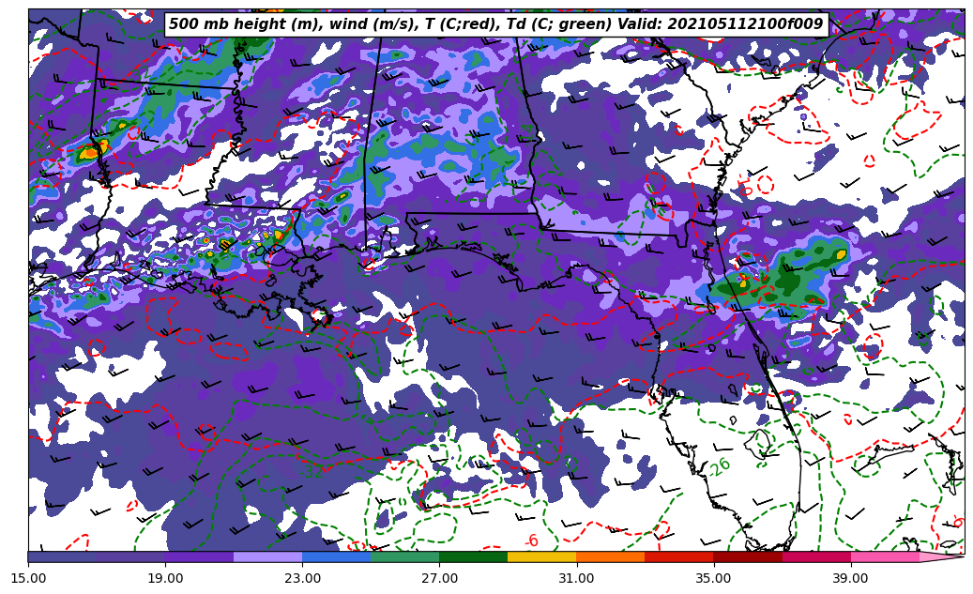The image size is (973, 594).
Task: Click the teal green colorbar segment
Action: pyautogui.click(x=404, y=556)
